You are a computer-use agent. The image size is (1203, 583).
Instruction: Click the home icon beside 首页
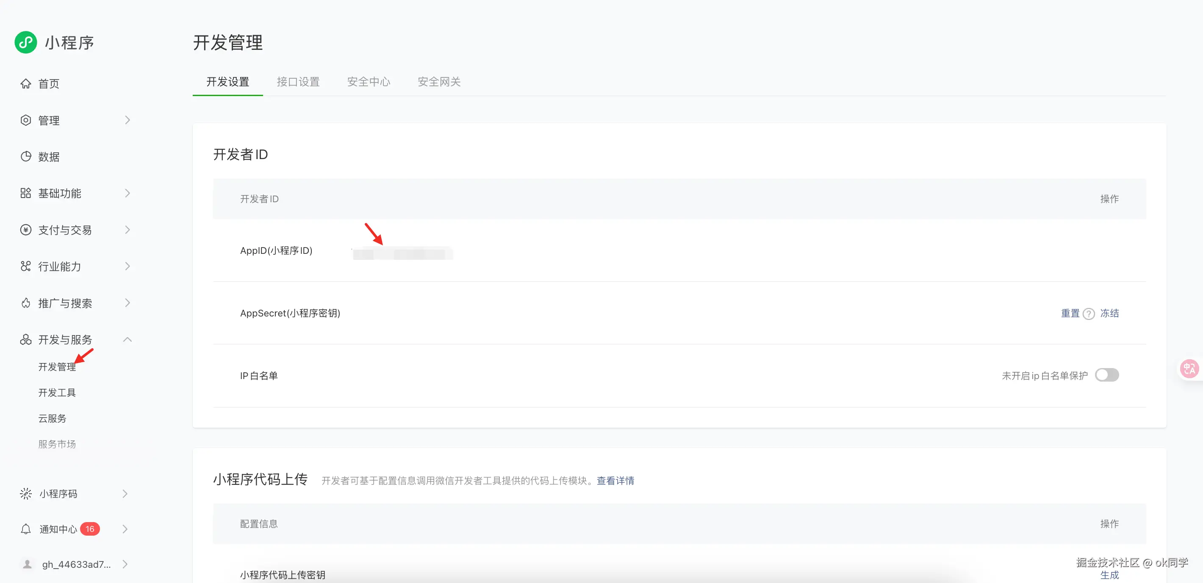click(x=26, y=83)
